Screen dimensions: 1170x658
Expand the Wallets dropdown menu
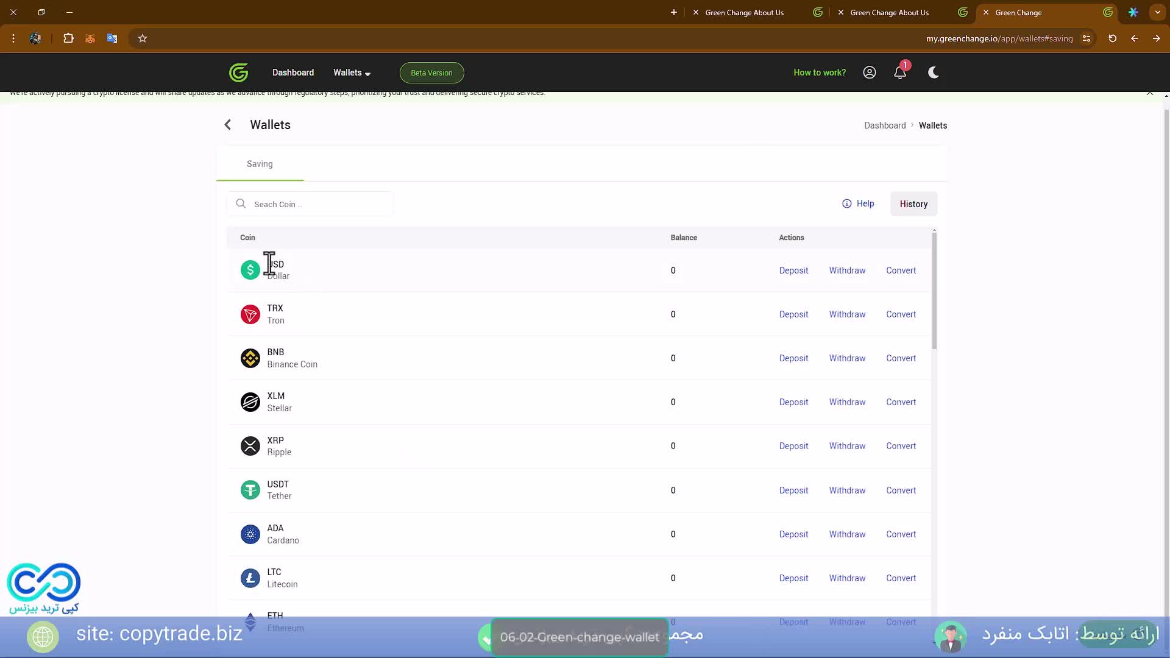point(352,73)
